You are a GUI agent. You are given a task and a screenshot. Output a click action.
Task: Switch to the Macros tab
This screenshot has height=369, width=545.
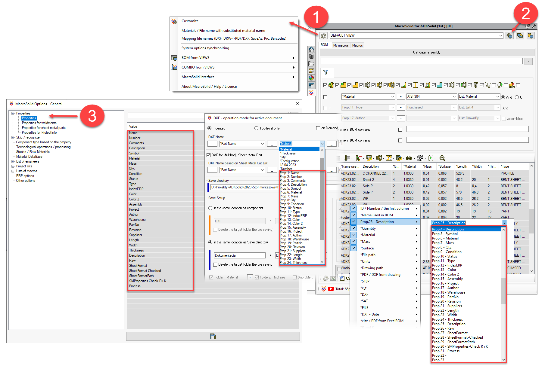click(x=357, y=45)
